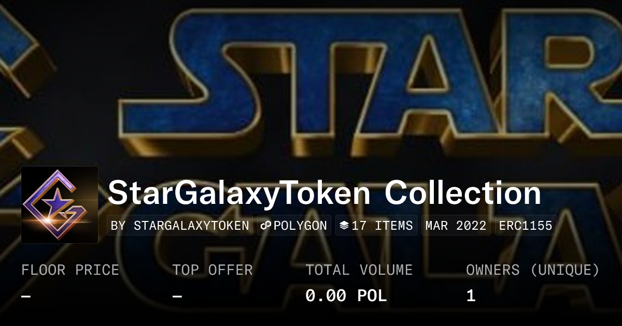Click the StarGalaxyToken collection logo thumbnail

click(x=60, y=204)
